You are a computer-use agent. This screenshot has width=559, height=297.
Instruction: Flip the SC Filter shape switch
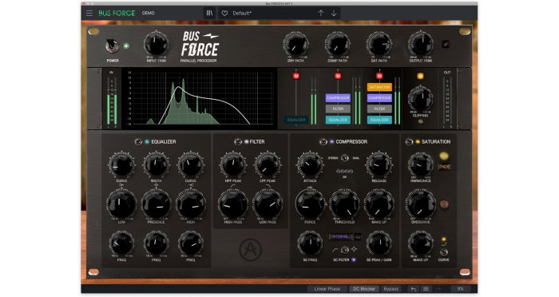pos(344,250)
